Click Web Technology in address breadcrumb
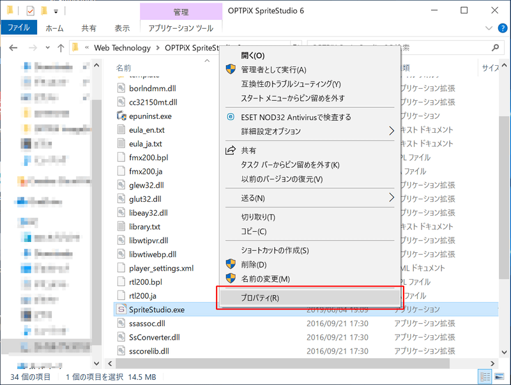This screenshot has width=511, height=385. 122,48
